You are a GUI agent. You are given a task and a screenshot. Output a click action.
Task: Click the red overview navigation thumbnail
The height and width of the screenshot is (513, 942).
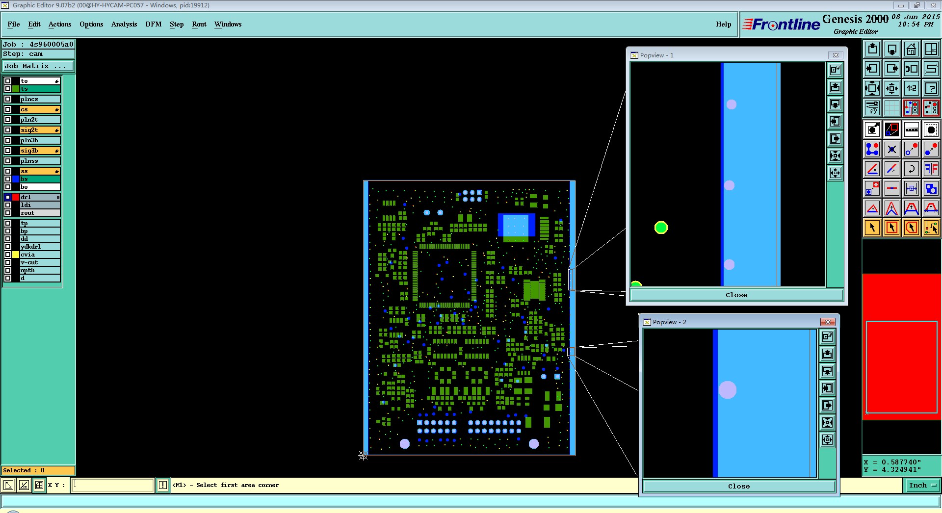pos(902,347)
